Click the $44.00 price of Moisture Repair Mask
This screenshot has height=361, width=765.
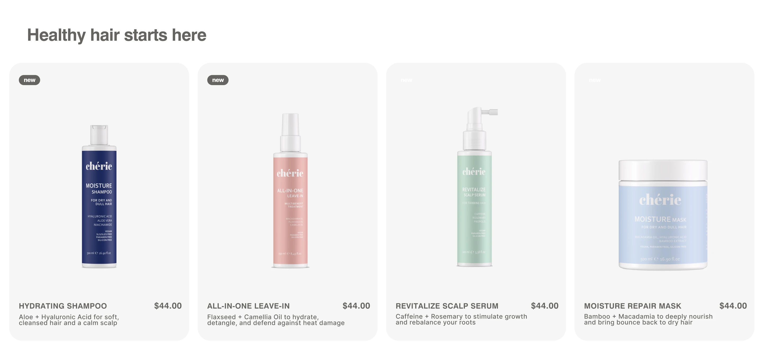click(733, 306)
